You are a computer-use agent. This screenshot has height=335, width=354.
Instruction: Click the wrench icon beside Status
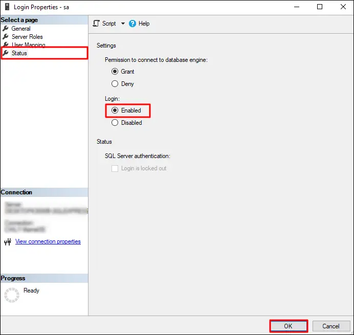tap(6, 53)
